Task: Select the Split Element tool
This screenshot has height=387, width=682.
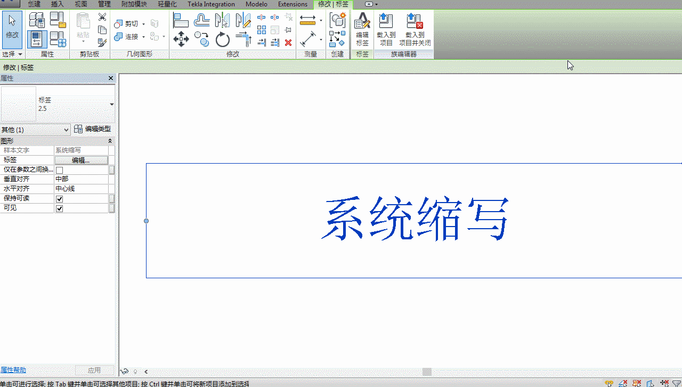Action: (262, 18)
